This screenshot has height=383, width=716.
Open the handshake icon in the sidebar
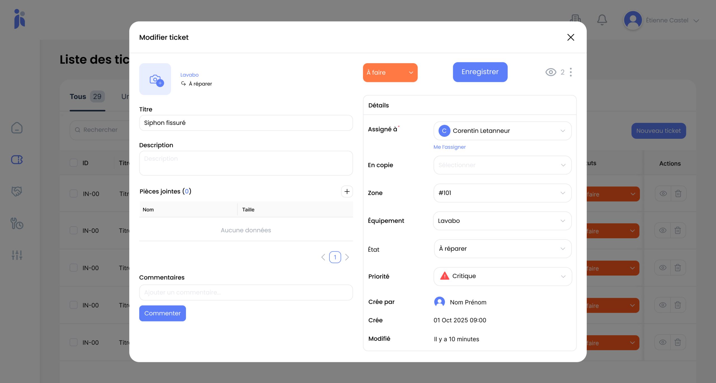17,191
